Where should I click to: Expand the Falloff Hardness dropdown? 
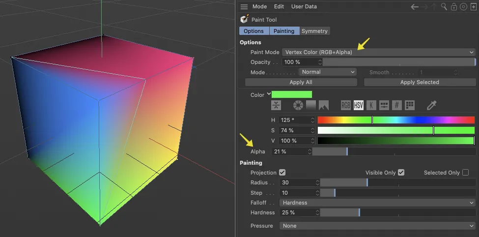[377, 203]
